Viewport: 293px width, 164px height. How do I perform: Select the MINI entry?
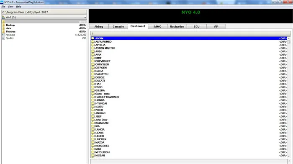click(189, 149)
